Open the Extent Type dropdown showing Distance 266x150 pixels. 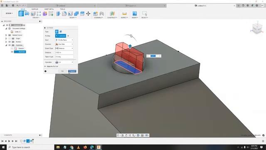[x=64, y=48]
